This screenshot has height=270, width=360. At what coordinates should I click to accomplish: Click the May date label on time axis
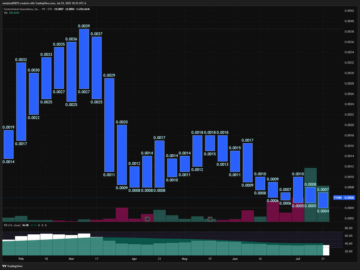coord(185,258)
